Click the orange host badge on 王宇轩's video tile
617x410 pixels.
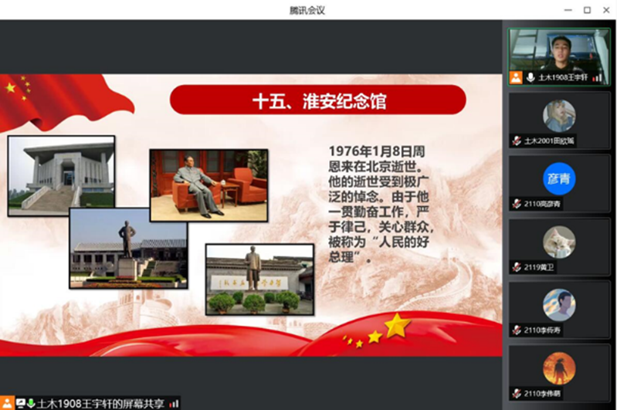(x=516, y=77)
